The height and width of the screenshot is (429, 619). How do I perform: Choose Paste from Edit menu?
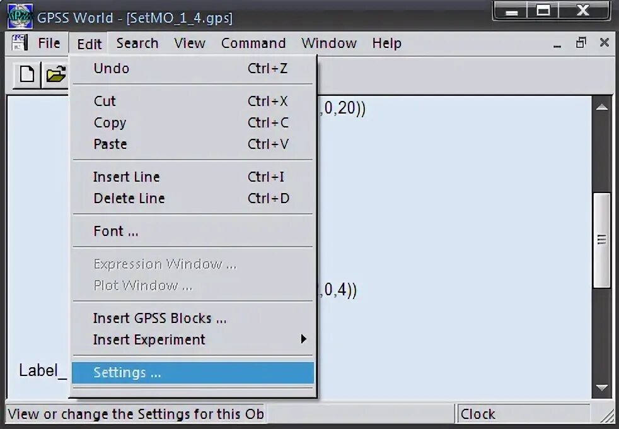[x=193, y=144]
